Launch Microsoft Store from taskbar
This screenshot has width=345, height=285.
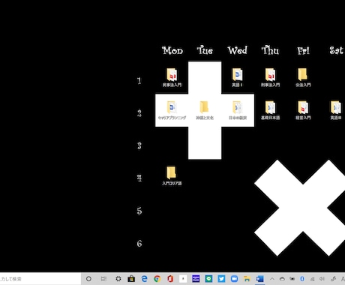[131, 279]
